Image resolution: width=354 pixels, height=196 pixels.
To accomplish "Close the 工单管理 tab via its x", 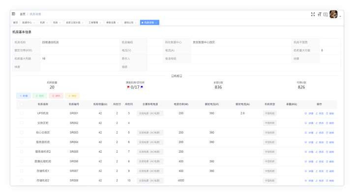I will pyautogui.click(x=100, y=23).
